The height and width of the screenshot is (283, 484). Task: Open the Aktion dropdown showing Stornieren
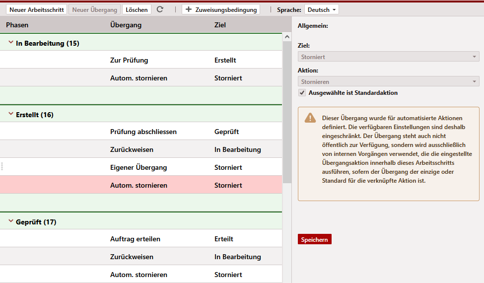tap(388, 81)
